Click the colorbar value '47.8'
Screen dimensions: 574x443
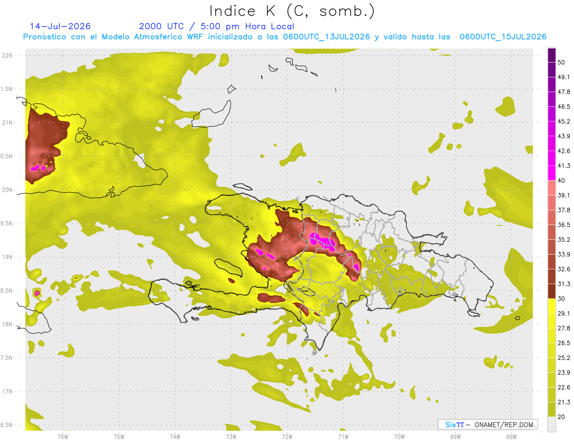point(564,92)
